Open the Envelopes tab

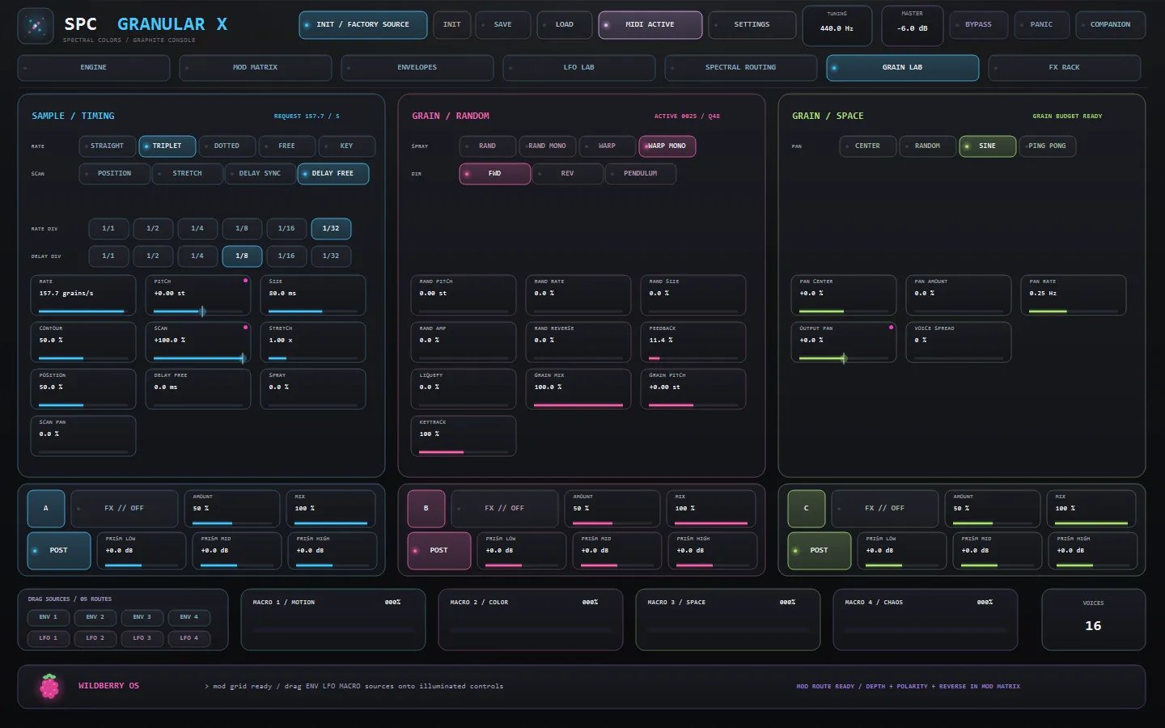(x=417, y=68)
